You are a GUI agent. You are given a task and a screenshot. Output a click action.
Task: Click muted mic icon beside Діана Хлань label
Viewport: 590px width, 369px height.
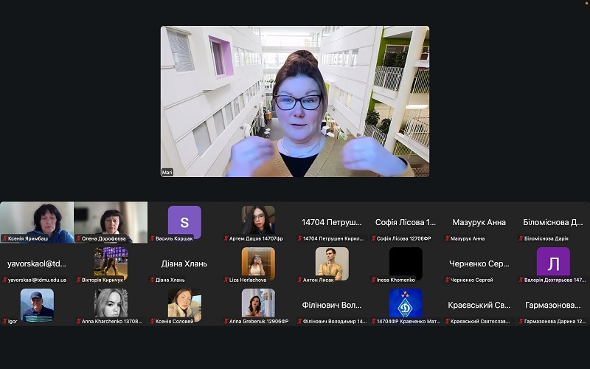152,280
